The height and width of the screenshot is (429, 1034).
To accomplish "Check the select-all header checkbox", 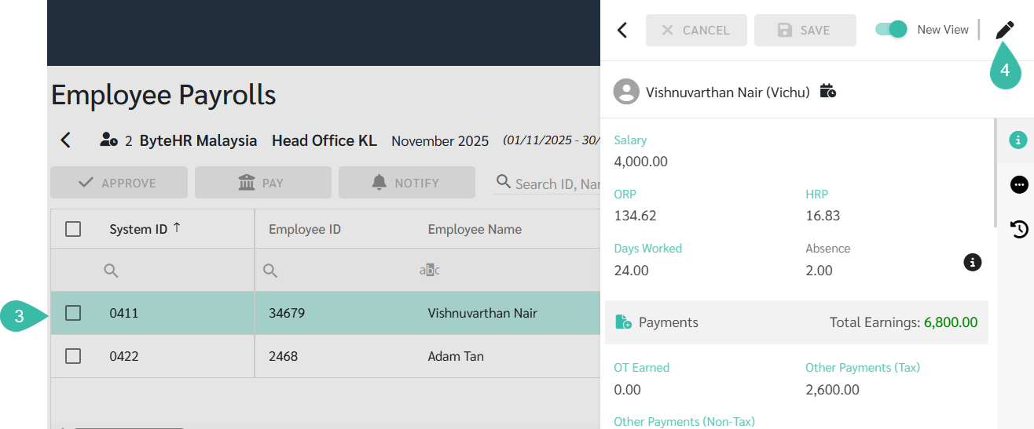I will coord(73,229).
